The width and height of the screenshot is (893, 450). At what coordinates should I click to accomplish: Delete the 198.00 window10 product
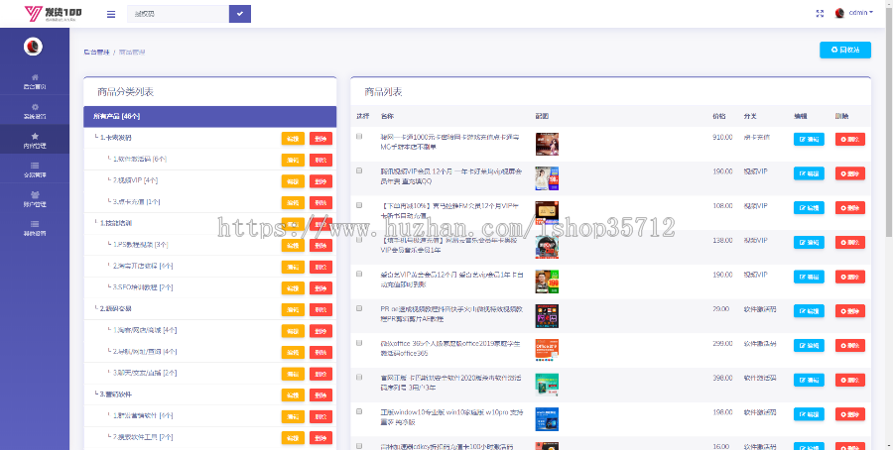(850, 413)
